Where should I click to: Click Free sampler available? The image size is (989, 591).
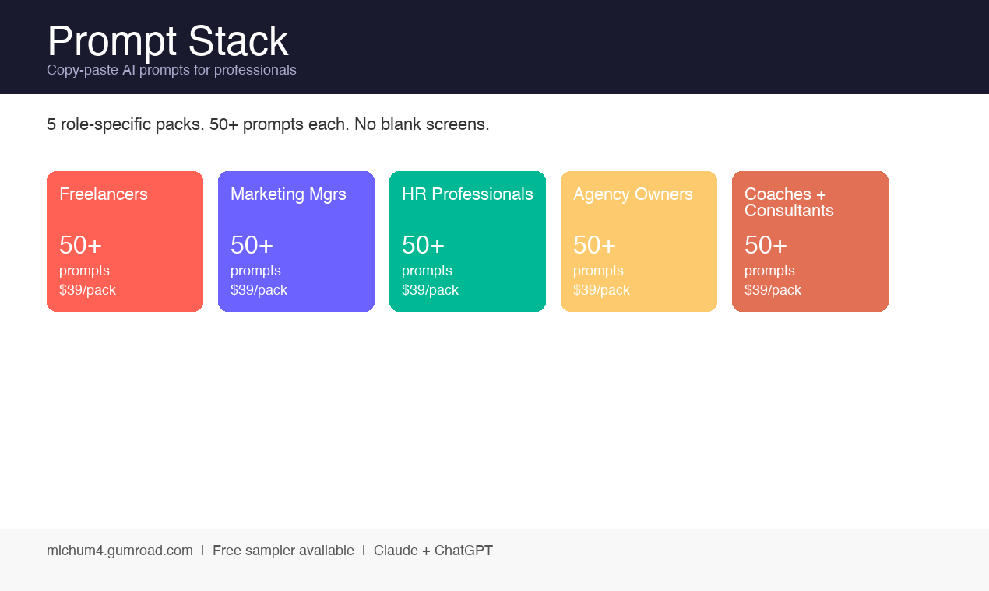pos(283,550)
